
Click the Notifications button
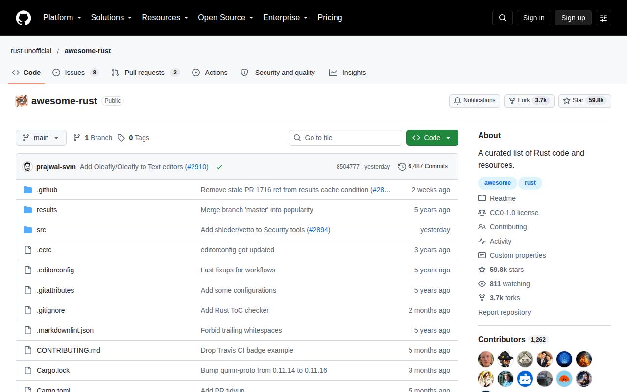click(475, 100)
